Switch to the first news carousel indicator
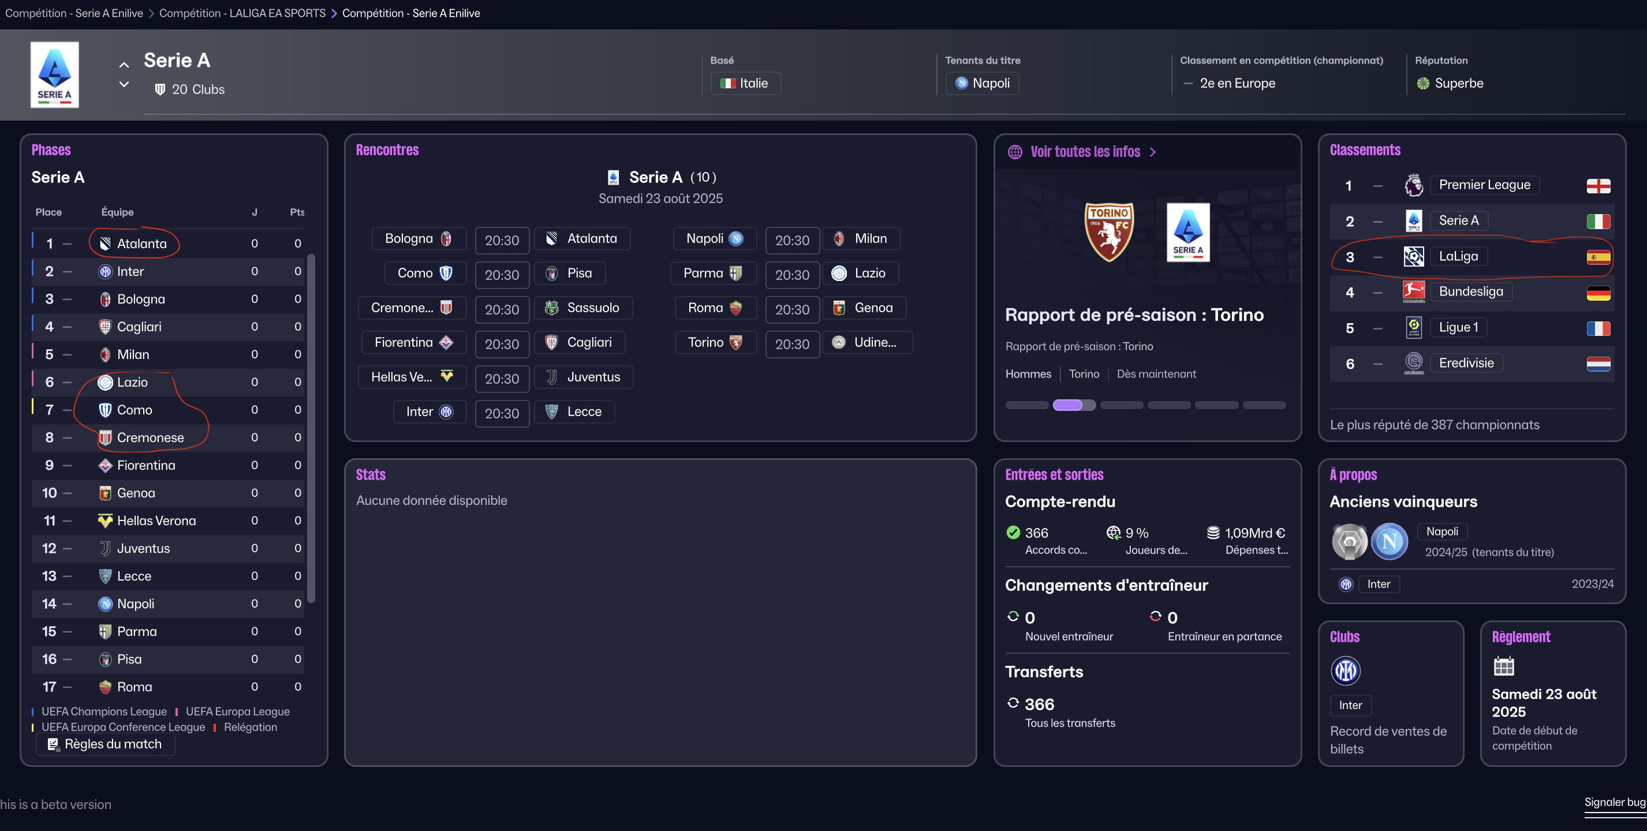 click(x=1026, y=405)
